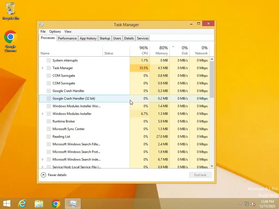
Task: Click the System interrupts process icon
Action: [49, 60]
